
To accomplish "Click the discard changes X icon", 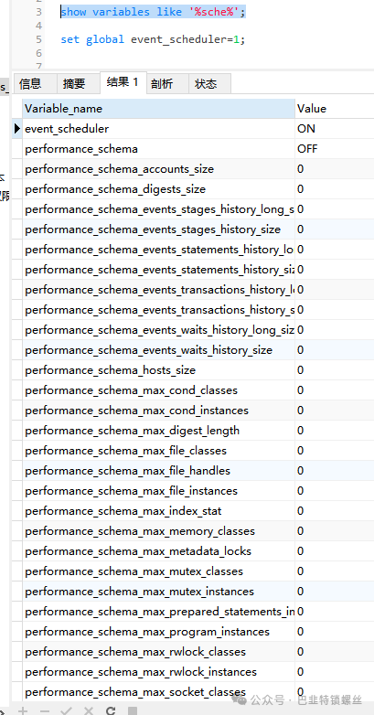I will (89, 710).
